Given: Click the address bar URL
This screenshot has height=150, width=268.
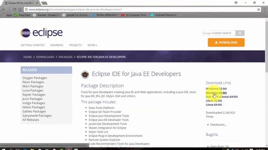Looking at the screenshot, I should point(75,10).
